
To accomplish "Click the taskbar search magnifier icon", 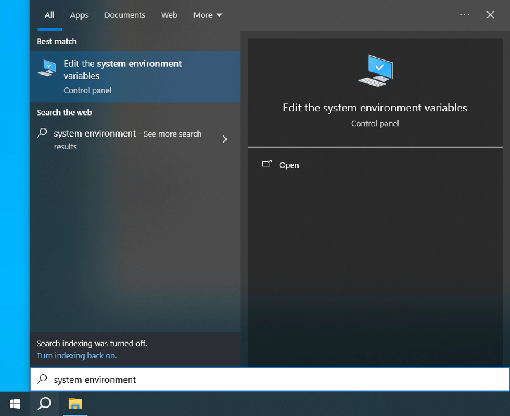I will coord(45,404).
